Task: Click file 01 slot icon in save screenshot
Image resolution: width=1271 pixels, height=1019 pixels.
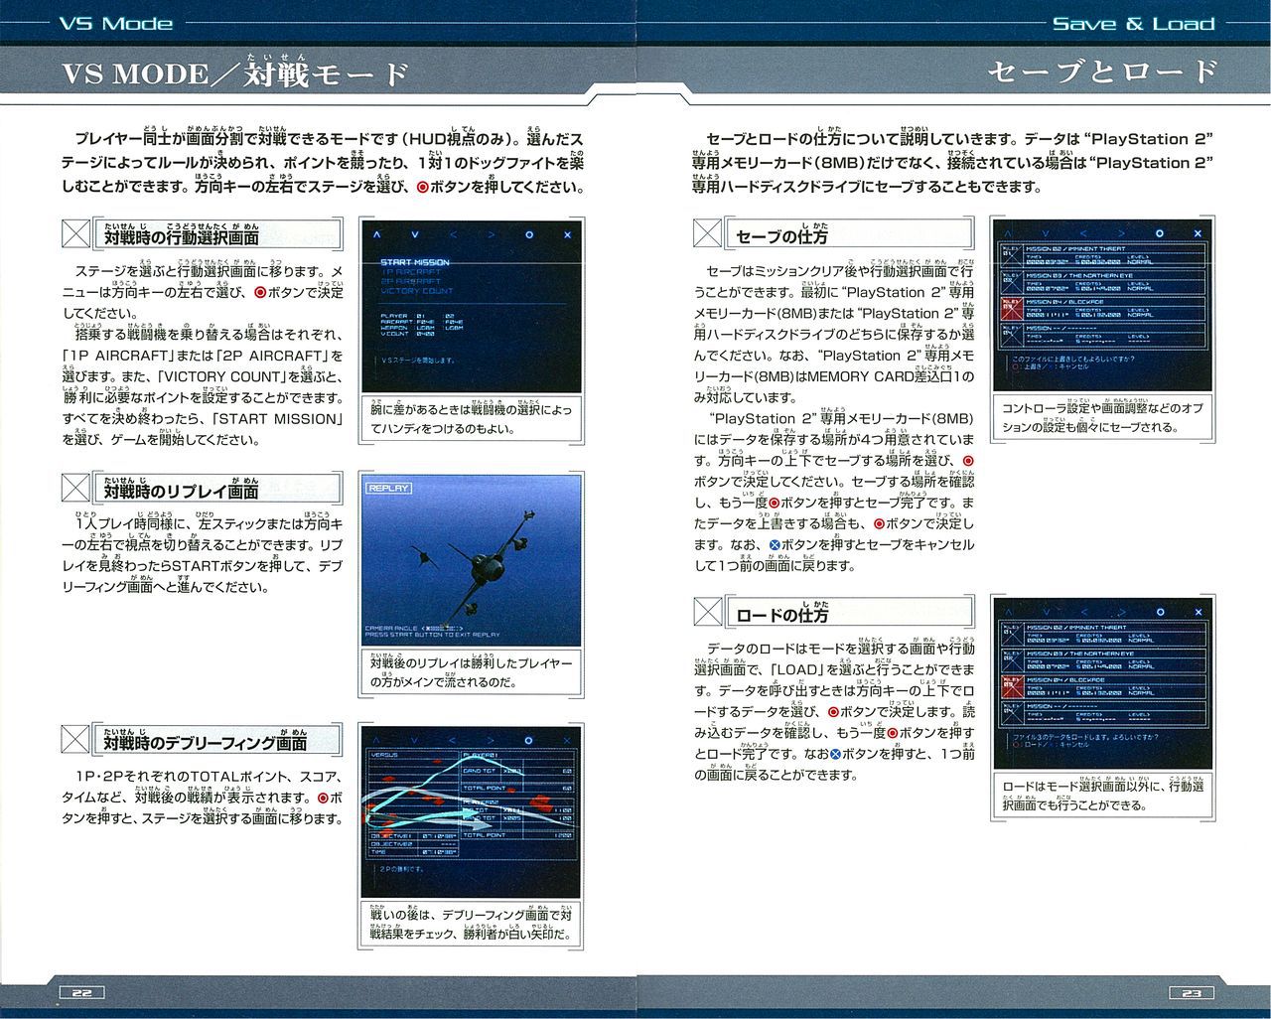Action: pyautogui.click(x=1011, y=255)
